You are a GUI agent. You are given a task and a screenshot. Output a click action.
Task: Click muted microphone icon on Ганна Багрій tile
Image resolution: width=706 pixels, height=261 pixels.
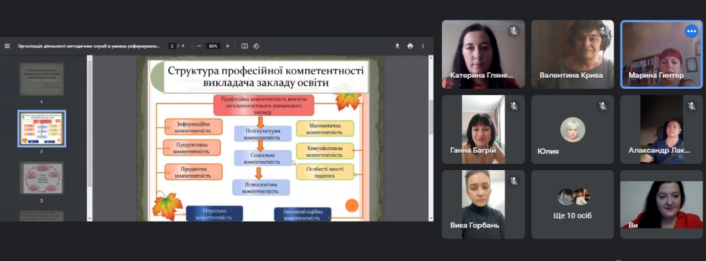click(x=514, y=106)
